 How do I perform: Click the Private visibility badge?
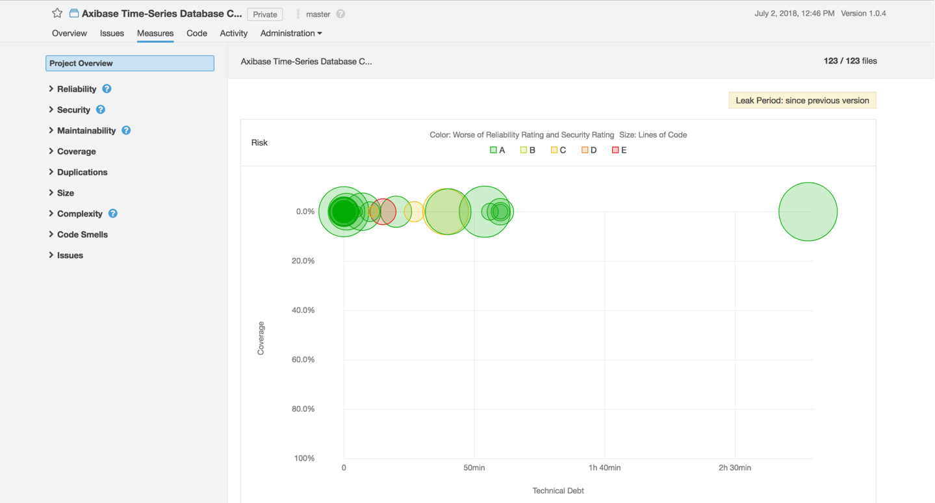(265, 14)
